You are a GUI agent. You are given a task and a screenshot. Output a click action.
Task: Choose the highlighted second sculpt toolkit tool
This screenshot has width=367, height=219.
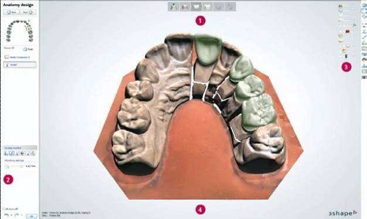point(12,153)
